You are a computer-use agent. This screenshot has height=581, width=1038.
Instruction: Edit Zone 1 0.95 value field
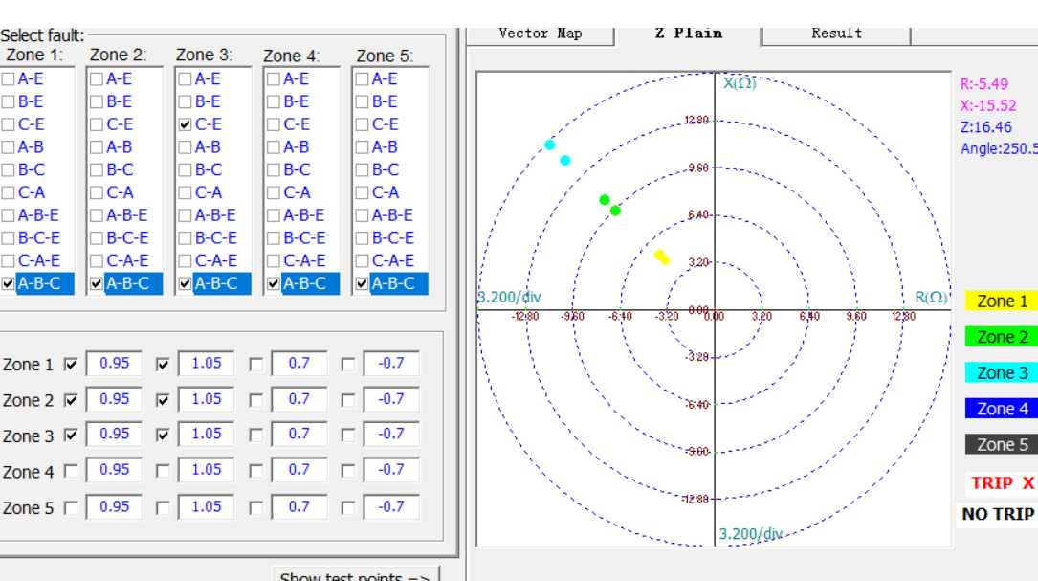tap(114, 363)
